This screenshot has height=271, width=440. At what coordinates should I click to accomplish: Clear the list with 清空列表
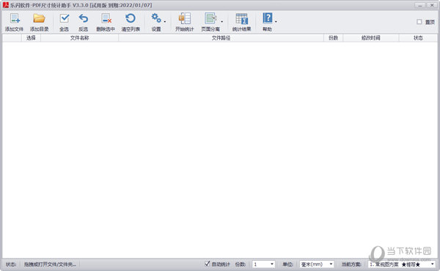(x=131, y=22)
